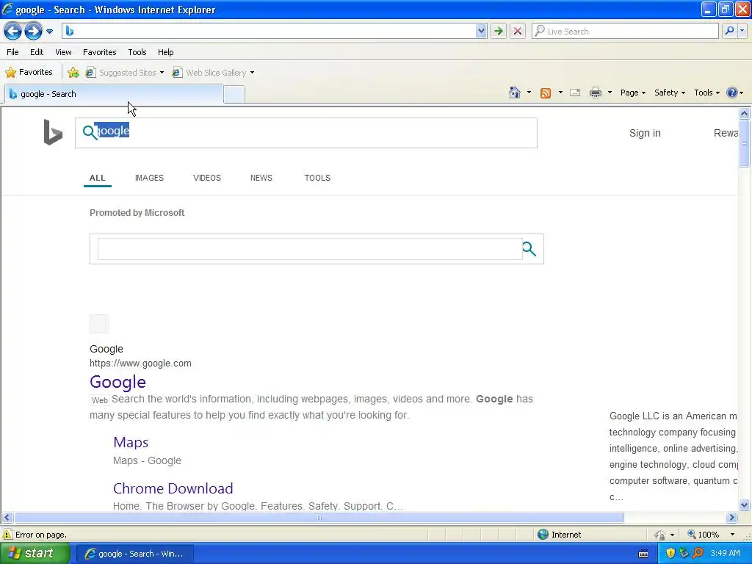Click the promoted box search magnifier icon

coord(529,249)
